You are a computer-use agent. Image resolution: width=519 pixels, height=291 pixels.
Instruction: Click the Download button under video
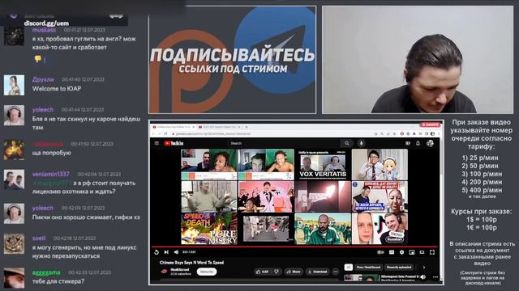point(317,272)
